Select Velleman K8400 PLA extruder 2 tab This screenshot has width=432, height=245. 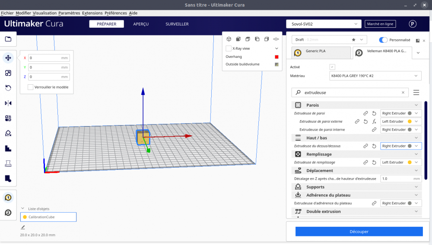[382, 52]
